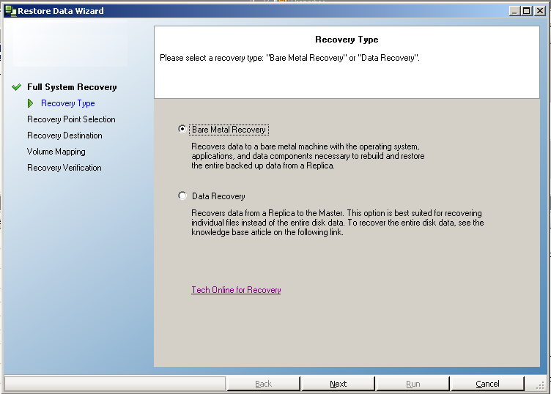This screenshot has width=551, height=394.
Task: Click the green arrow beside Recovery Type
Action: (31, 103)
